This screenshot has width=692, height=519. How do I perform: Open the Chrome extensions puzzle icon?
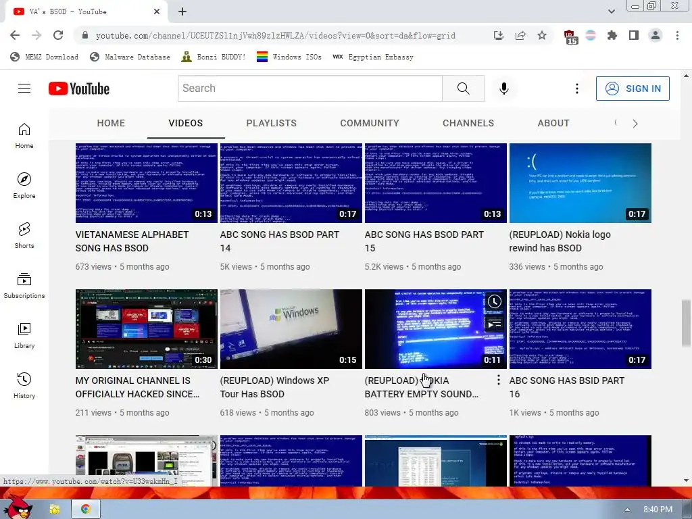click(612, 35)
